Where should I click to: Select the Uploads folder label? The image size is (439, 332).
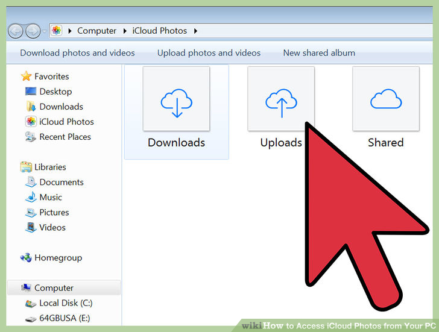tap(281, 143)
